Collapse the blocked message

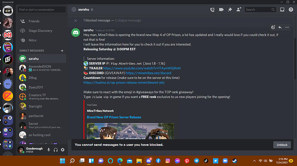[128, 21]
